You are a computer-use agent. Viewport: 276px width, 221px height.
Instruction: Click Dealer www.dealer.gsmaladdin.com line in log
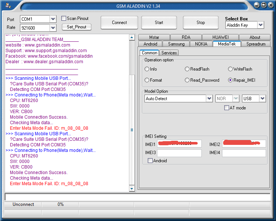tap(44, 62)
